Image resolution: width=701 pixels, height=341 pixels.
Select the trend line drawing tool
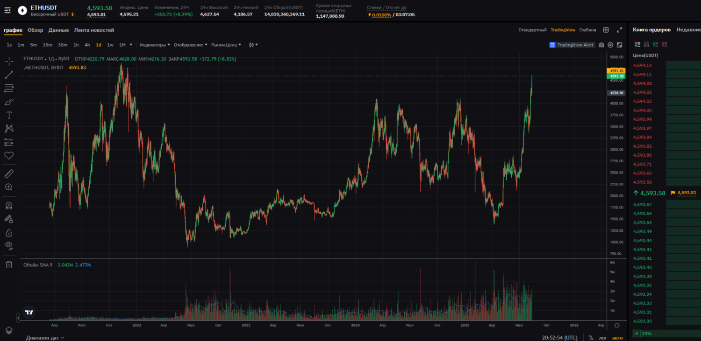click(9, 75)
